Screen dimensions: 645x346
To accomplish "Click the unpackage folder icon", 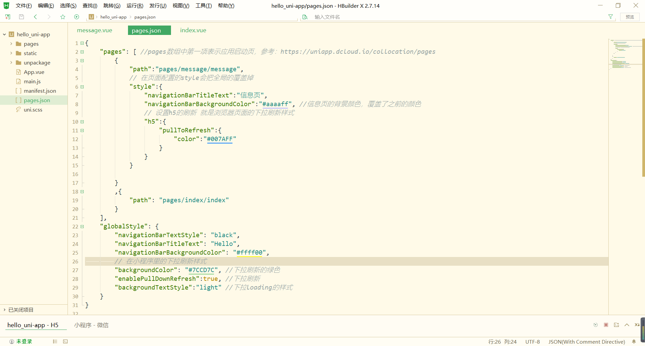I will 18,62.
